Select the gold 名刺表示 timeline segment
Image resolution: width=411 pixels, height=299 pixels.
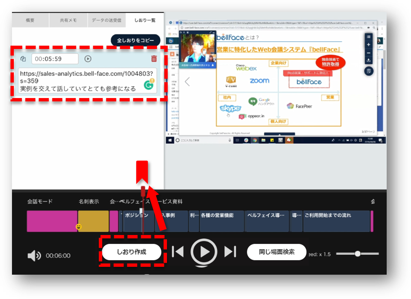coord(93,221)
